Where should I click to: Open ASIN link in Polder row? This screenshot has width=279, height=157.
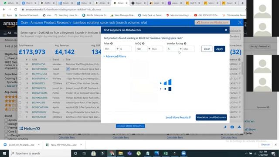pyautogui.click(x=40, y=93)
